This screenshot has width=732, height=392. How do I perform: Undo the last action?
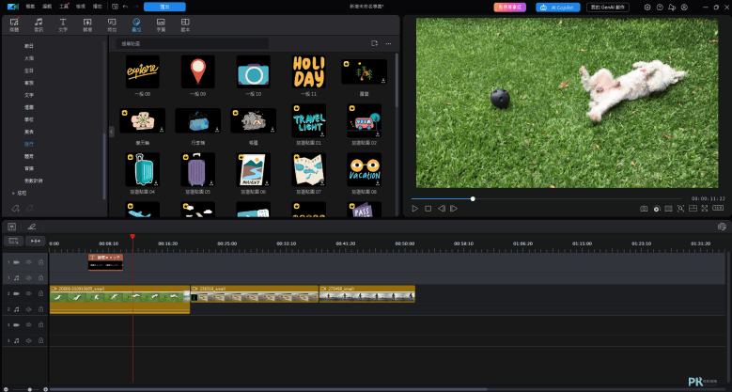[x=126, y=7]
